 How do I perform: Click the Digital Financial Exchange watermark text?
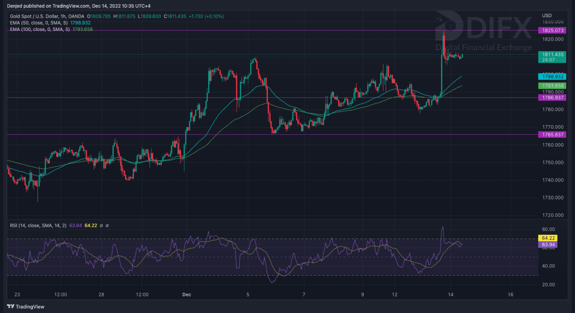click(484, 47)
